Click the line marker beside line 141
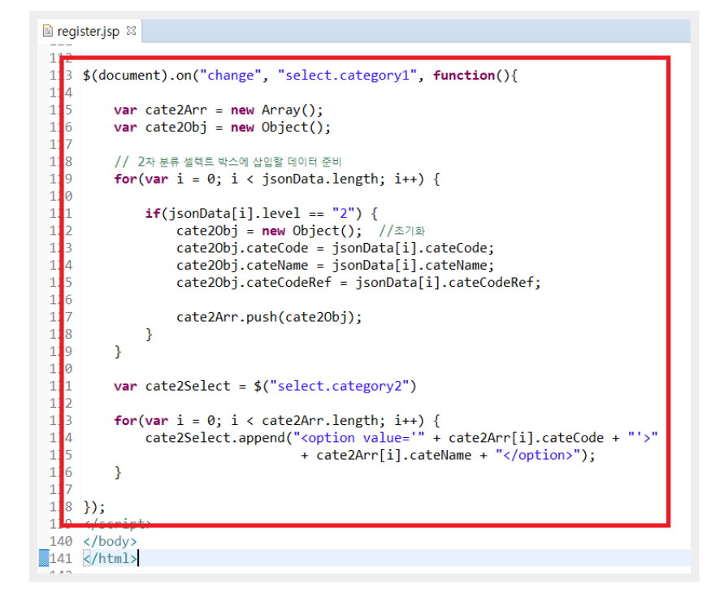Image resolution: width=707 pixels, height=589 pixels. point(44,558)
